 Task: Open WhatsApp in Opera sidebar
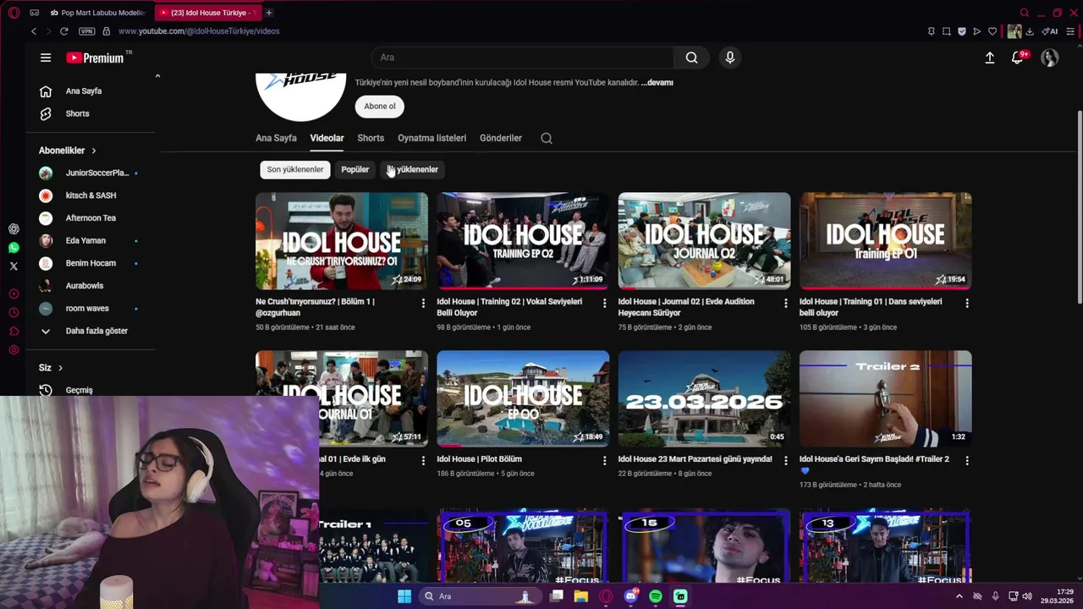[14, 248]
